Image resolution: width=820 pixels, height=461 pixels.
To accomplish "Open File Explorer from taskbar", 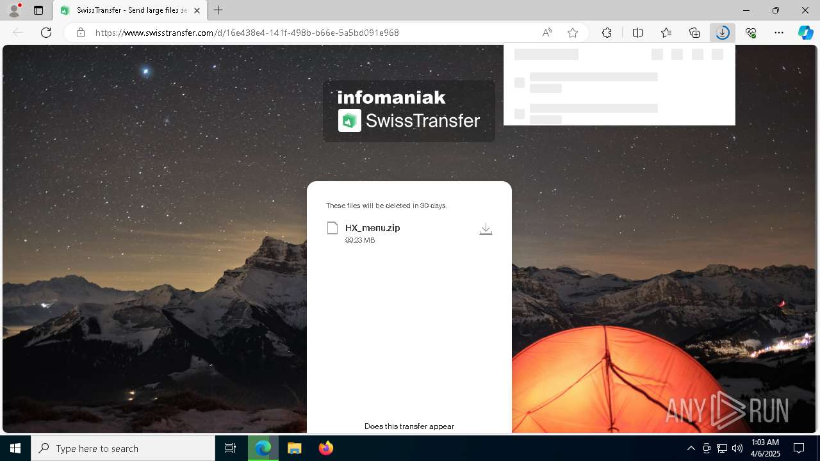I will coord(294,448).
